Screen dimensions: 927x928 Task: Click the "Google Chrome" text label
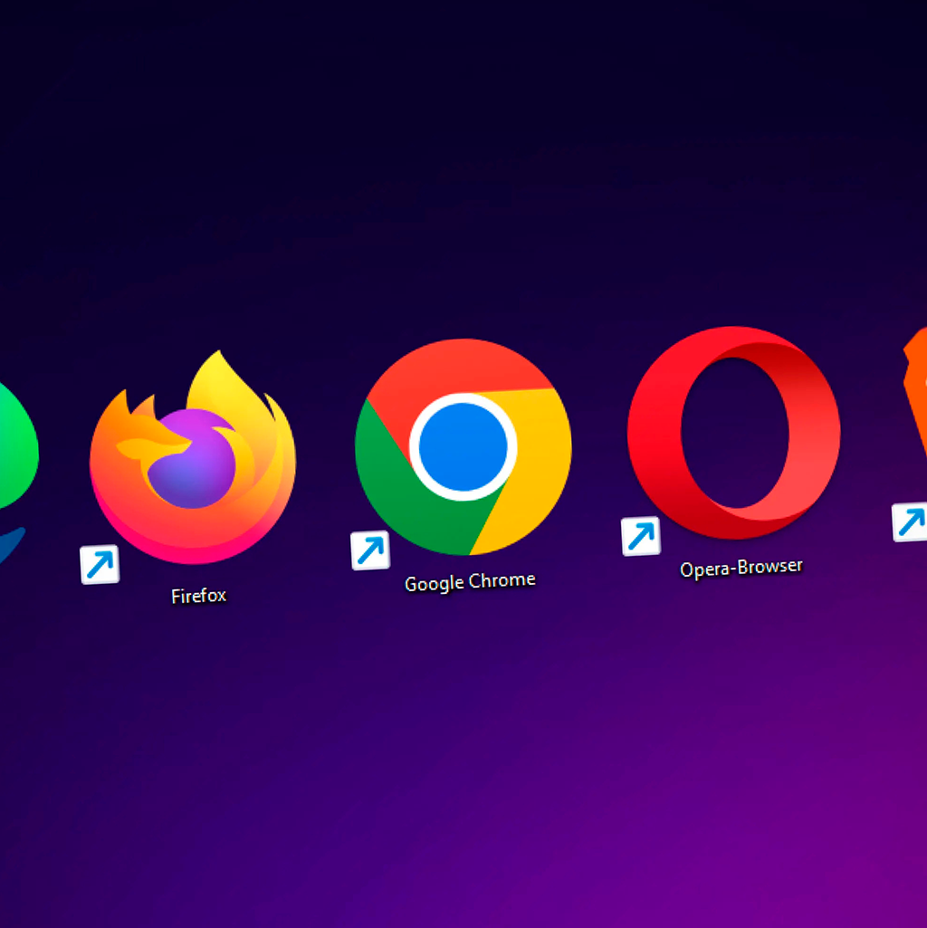[470, 582]
